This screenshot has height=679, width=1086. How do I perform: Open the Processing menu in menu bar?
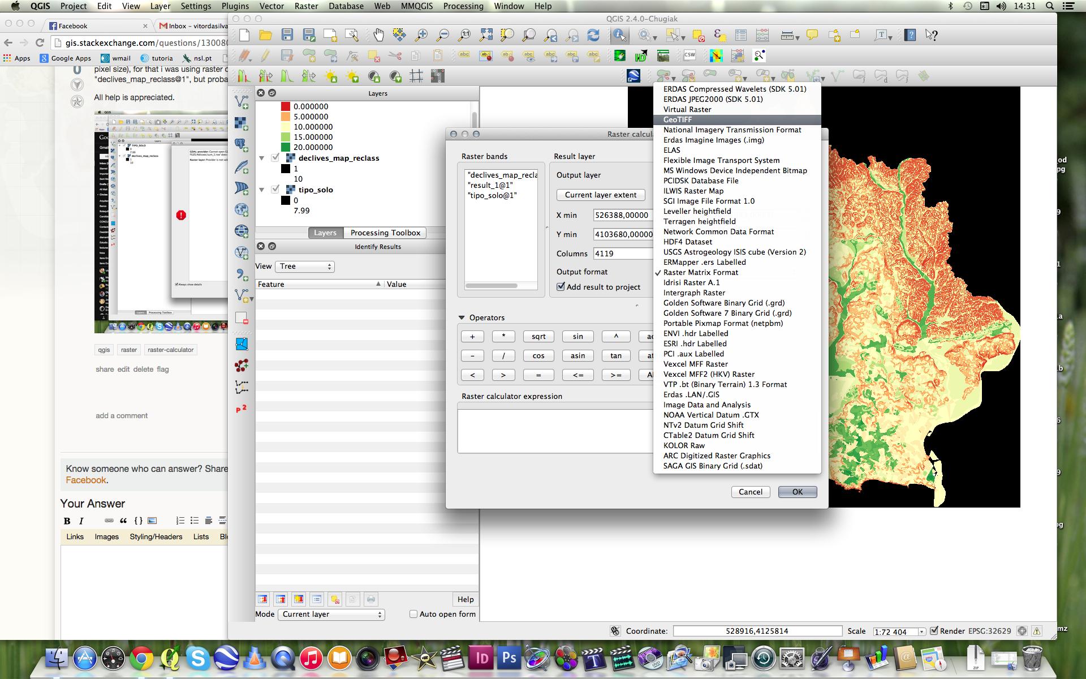pyautogui.click(x=463, y=6)
